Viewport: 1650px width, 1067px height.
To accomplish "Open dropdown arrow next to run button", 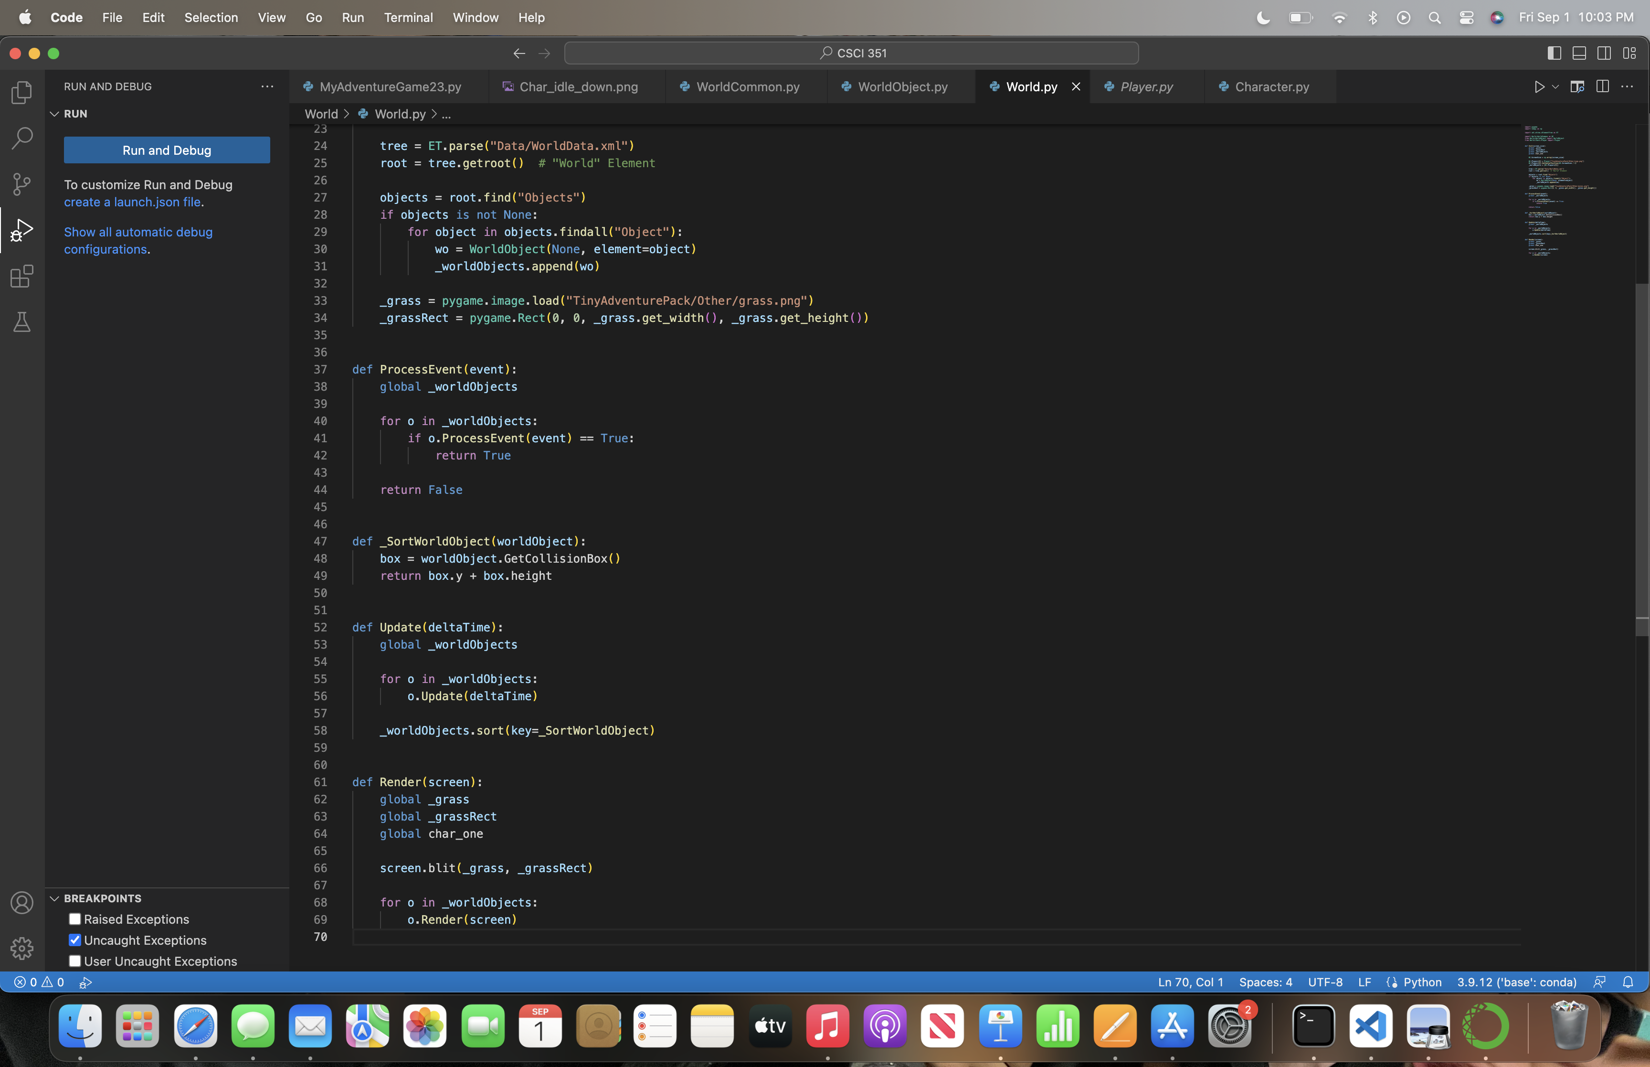I will 1555,86.
